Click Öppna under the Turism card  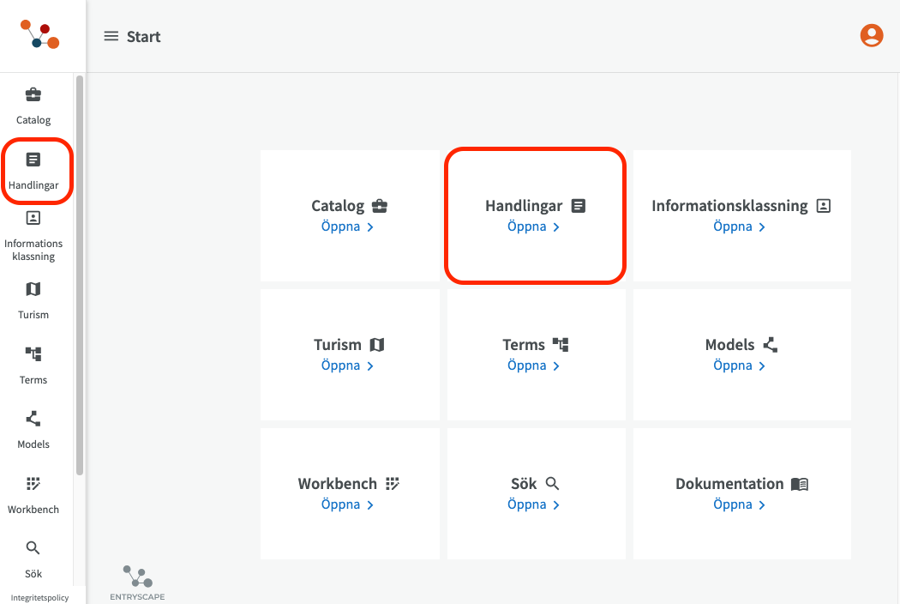(x=347, y=366)
